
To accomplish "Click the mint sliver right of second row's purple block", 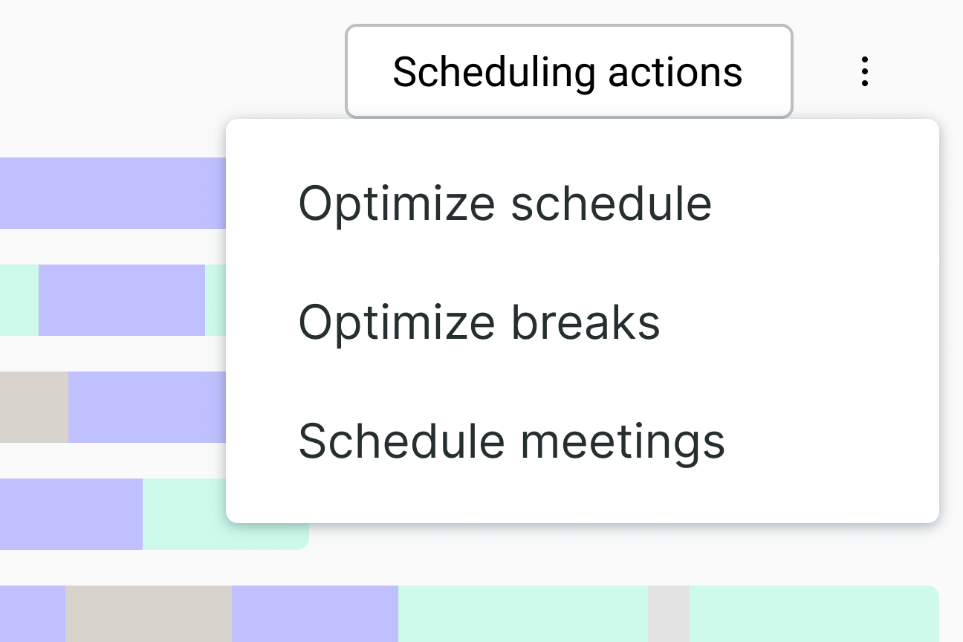I will point(215,299).
